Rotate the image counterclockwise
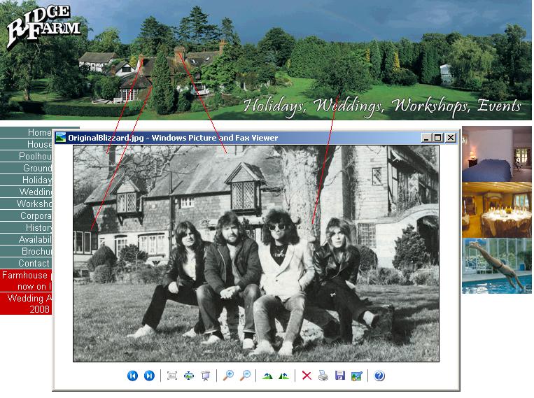This screenshot has height=398, width=534. pos(283,376)
